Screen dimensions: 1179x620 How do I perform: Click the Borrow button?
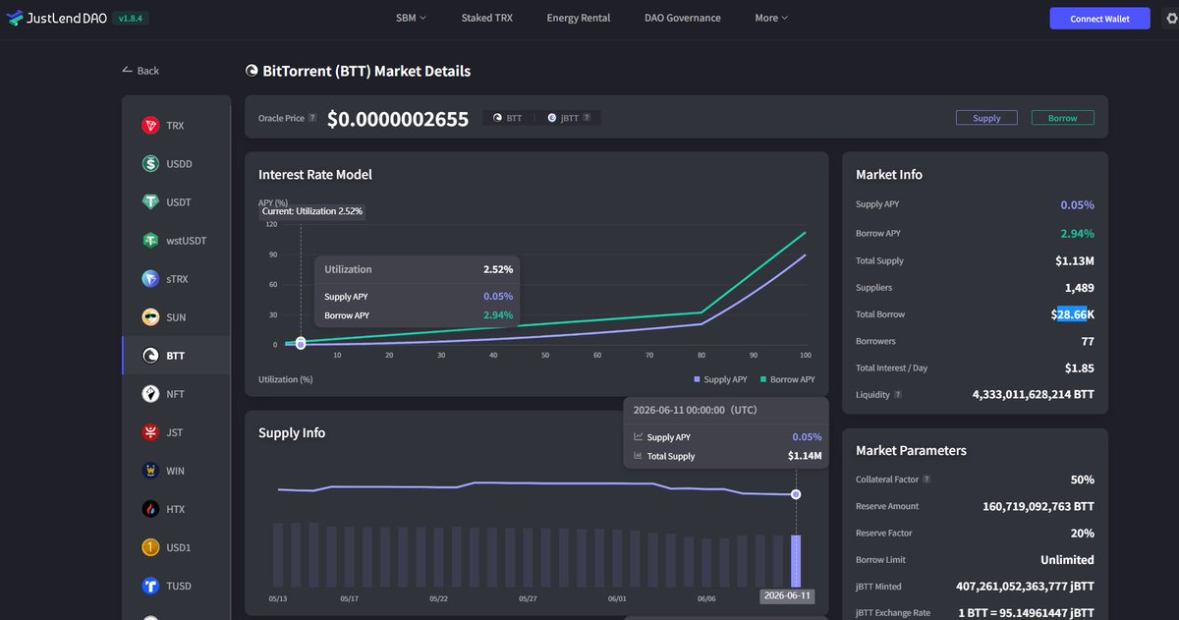click(1062, 118)
